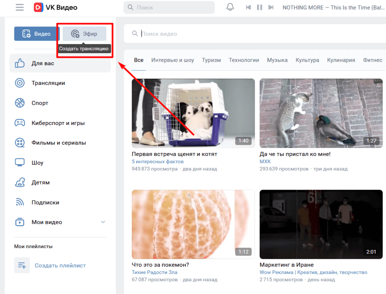Skip to previous track in player
The width and height of the screenshot is (386, 294).
(248, 8)
